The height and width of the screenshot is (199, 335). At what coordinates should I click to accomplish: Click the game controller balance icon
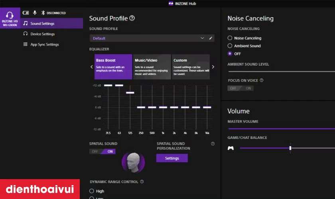231,148
